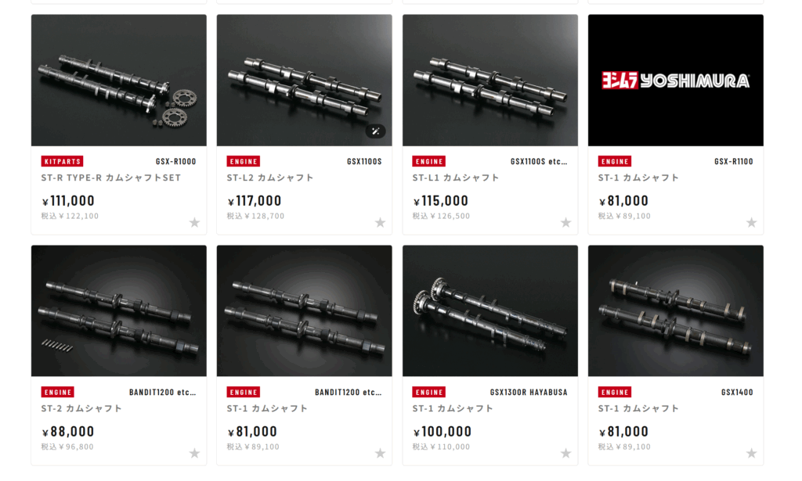Screen dimensions: 802x481
Task: Open ST-2 カムシャフト product link
Action: (x=81, y=408)
